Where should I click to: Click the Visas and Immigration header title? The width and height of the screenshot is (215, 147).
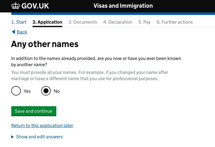coord(123,6)
